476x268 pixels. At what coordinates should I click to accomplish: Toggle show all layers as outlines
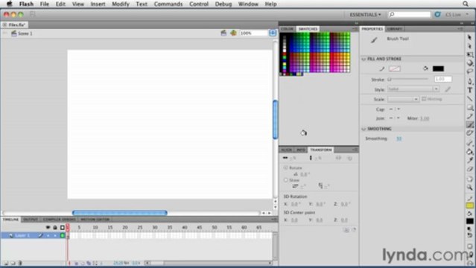63,227
